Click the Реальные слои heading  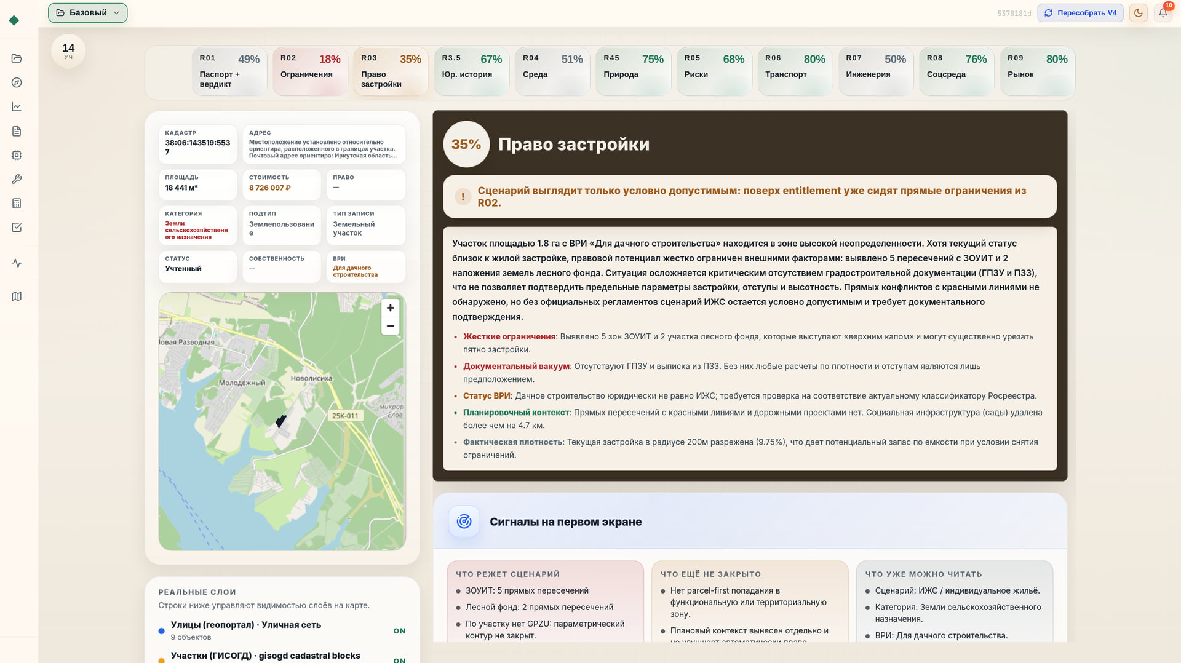(197, 592)
